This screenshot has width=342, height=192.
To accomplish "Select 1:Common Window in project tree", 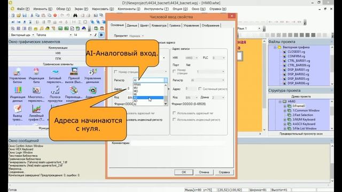I will tap(306, 110).
